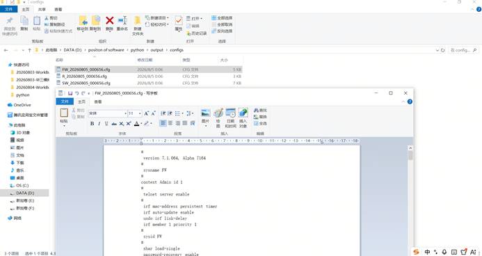Open the font color dropdown arrow
This screenshot has height=256, width=482.
coord(141,124)
